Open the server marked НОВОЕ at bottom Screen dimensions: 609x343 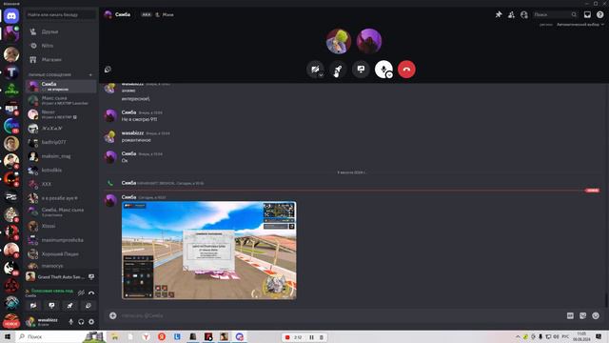click(x=11, y=321)
